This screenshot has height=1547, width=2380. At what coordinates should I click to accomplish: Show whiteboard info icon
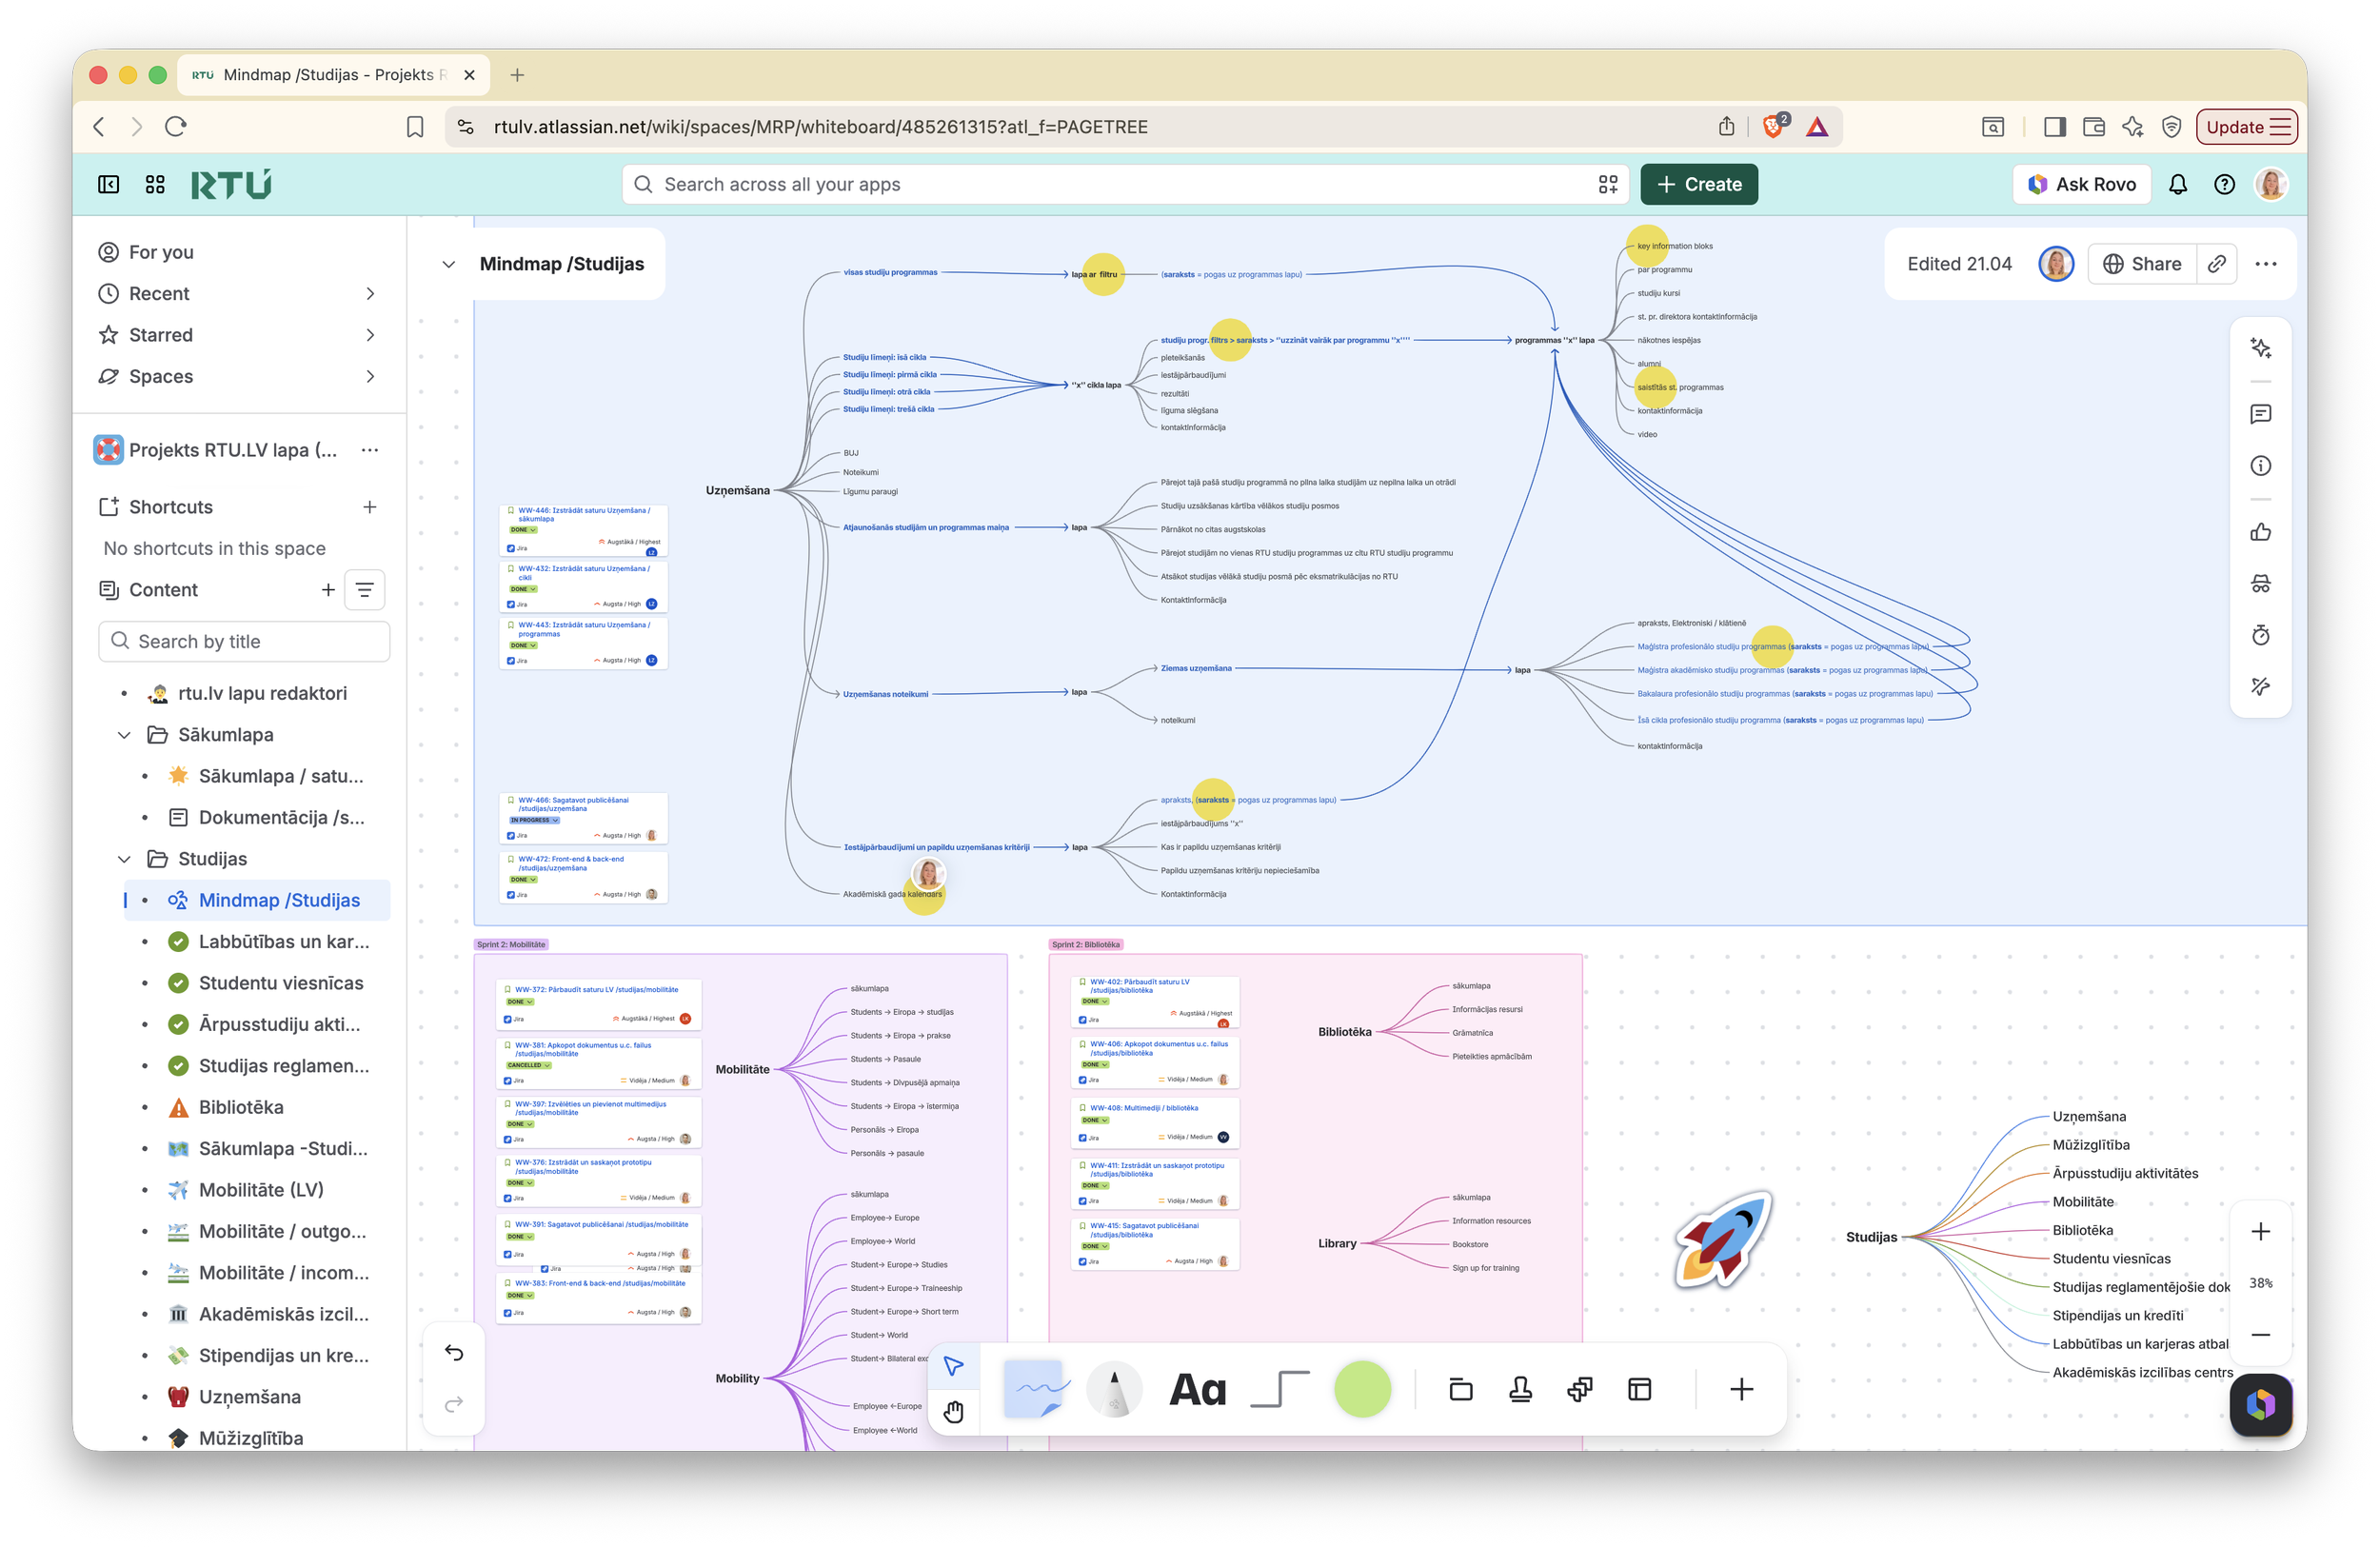2260,466
